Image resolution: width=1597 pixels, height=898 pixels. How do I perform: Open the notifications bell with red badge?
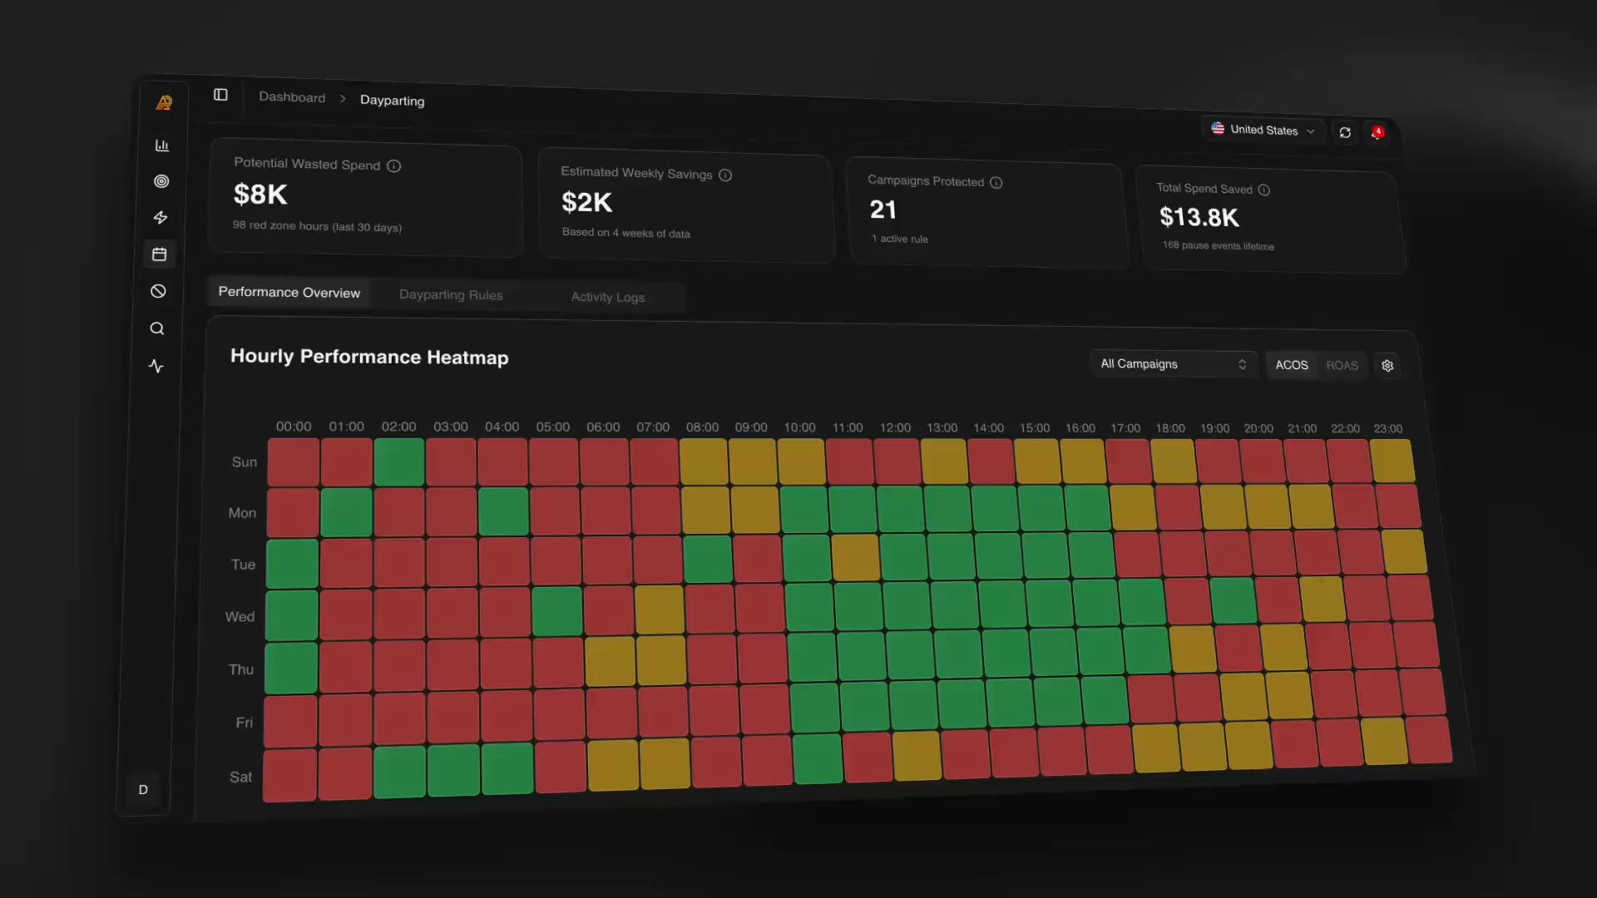pos(1377,133)
